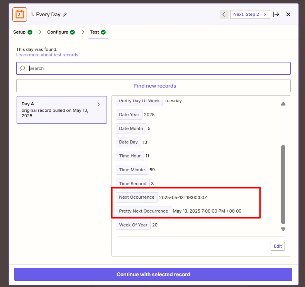Viewport: 305px width, 287px height.
Task: Go to previous step arrow
Action: point(224,14)
